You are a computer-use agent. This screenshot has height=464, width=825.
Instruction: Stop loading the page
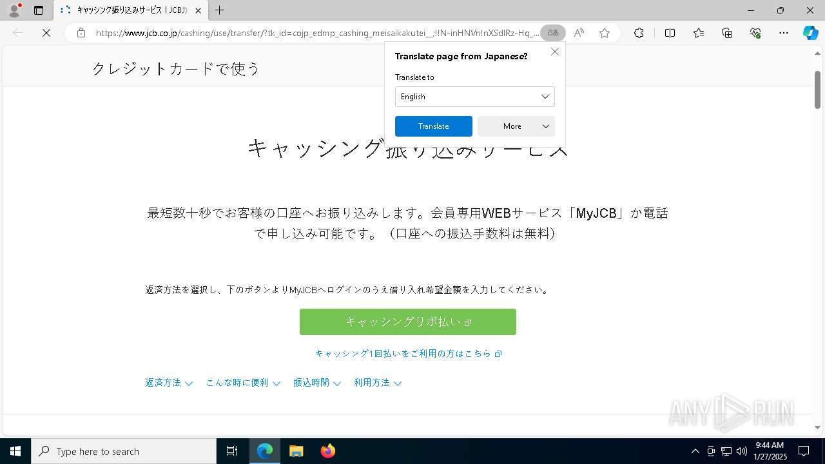pyautogui.click(x=46, y=33)
